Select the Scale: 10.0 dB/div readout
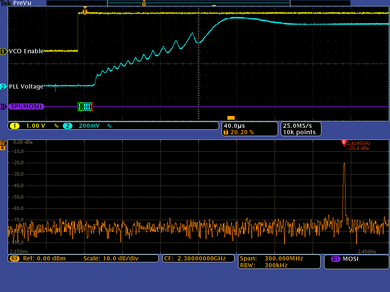 pos(110,259)
